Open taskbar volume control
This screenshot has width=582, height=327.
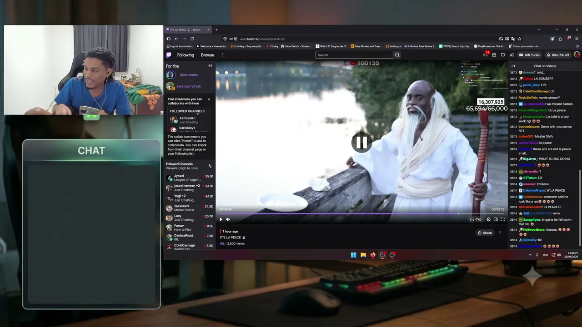(x=559, y=255)
